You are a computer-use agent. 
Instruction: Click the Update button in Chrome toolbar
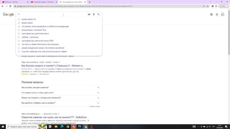coord(224,6)
